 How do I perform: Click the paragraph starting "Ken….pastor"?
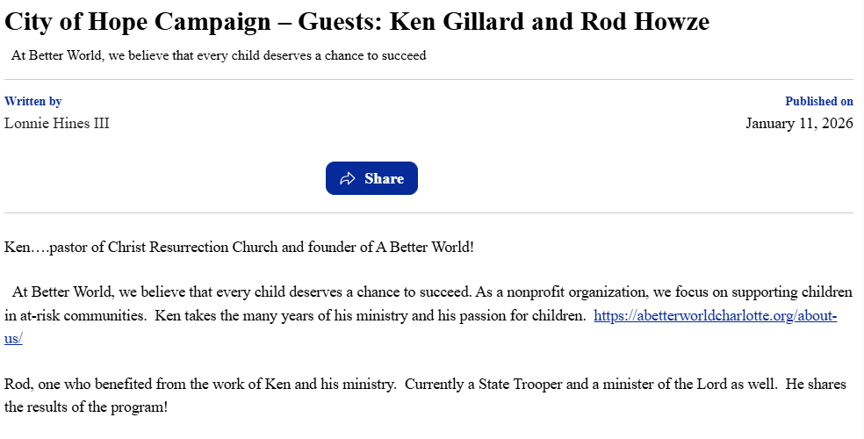point(239,247)
